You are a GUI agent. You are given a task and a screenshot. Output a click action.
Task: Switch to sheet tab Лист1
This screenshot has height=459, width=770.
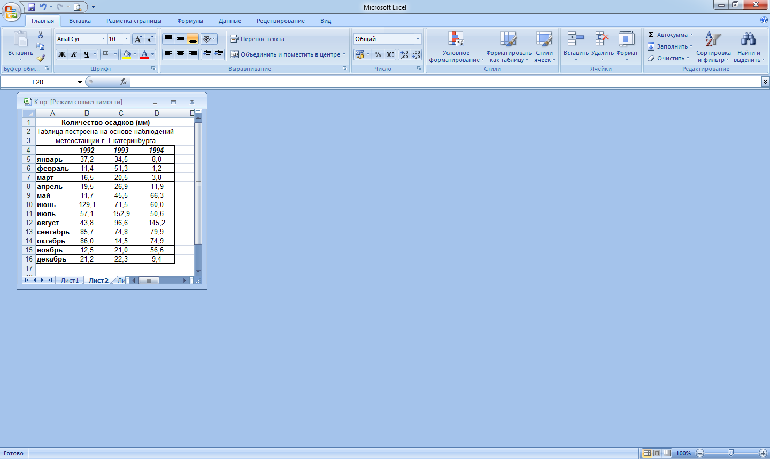click(70, 280)
